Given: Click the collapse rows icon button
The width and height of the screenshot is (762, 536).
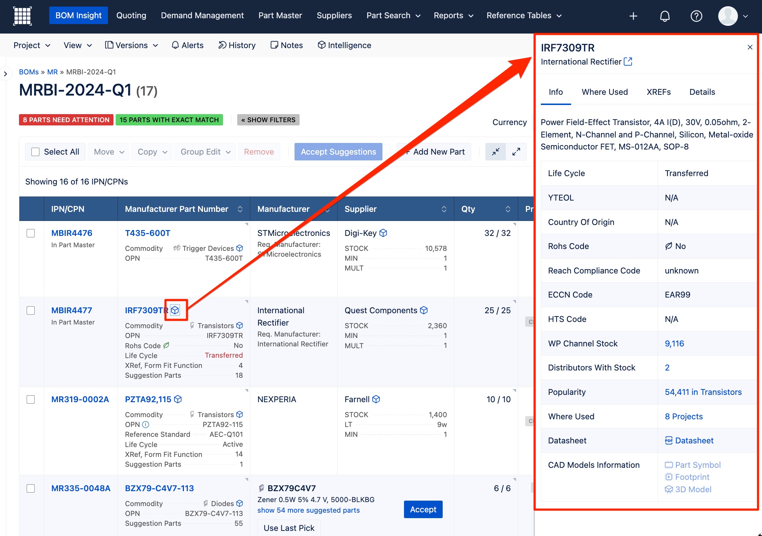Looking at the screenshot, I should tap(496, 152).
